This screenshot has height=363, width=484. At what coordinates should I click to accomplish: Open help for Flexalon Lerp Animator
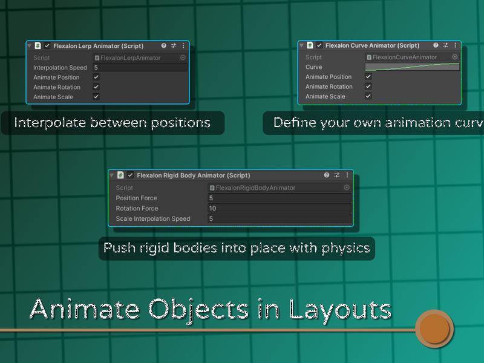163,46
